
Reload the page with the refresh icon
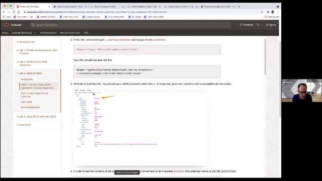pos(14,12)
